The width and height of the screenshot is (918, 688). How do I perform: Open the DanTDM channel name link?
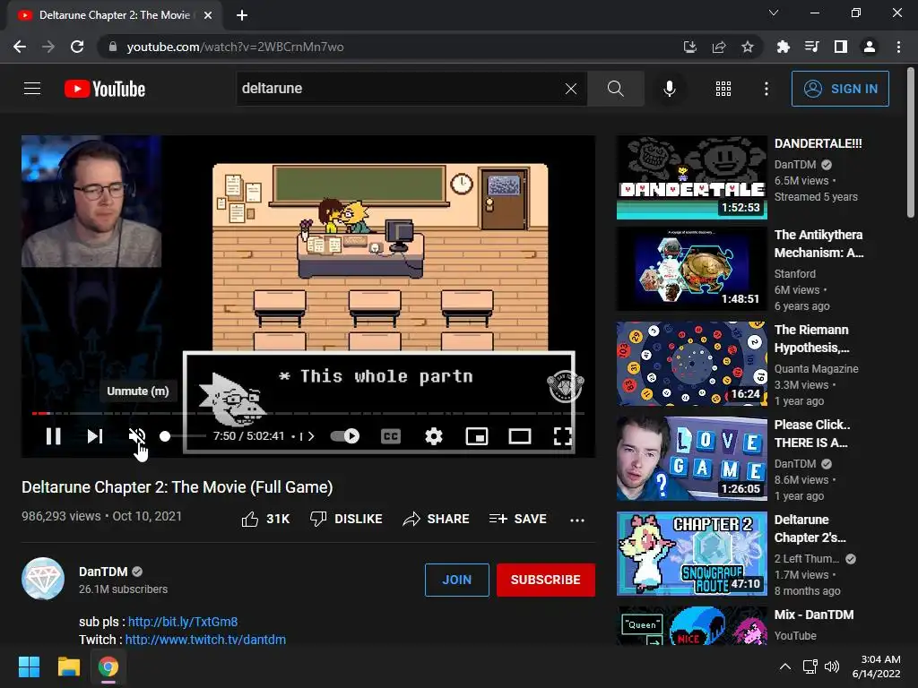pos(103,572)
